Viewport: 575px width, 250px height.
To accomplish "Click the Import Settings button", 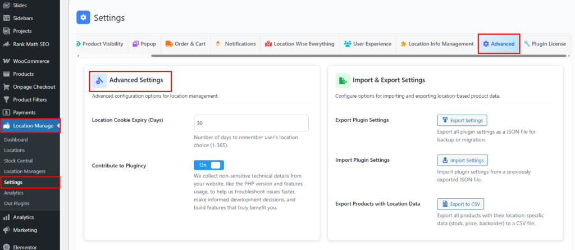I will [x=462, y=160].
